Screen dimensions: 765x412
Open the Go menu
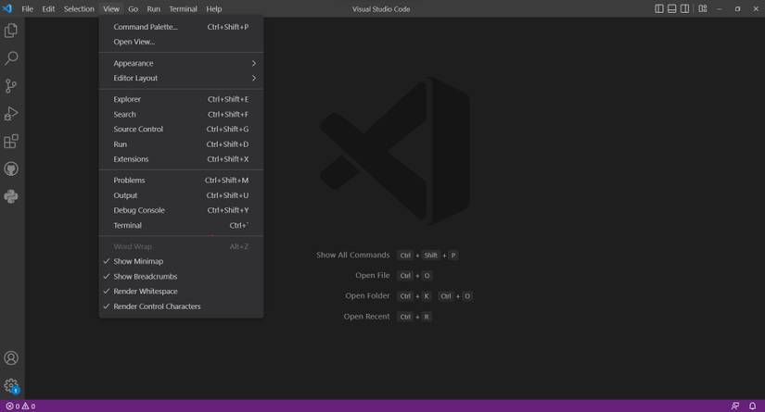click(x=133, y=8)
